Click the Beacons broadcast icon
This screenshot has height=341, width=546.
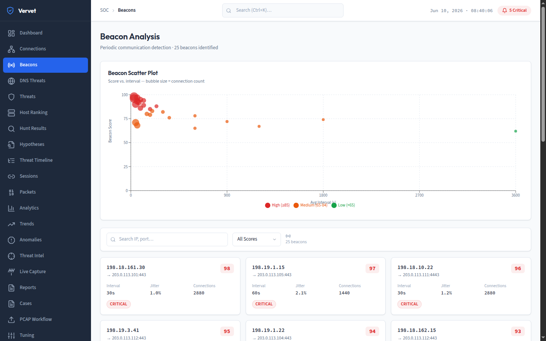click(11, 65)
